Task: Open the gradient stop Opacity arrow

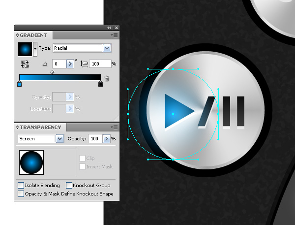Action: (x=70, y=96)
